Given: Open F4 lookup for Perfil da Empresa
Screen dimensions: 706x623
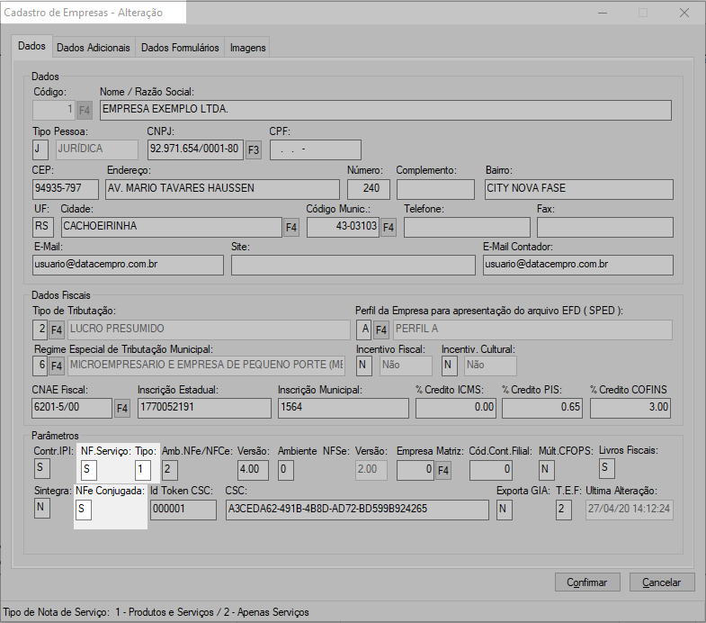Looking at the screenshot, I should click(x=381, y=330).
